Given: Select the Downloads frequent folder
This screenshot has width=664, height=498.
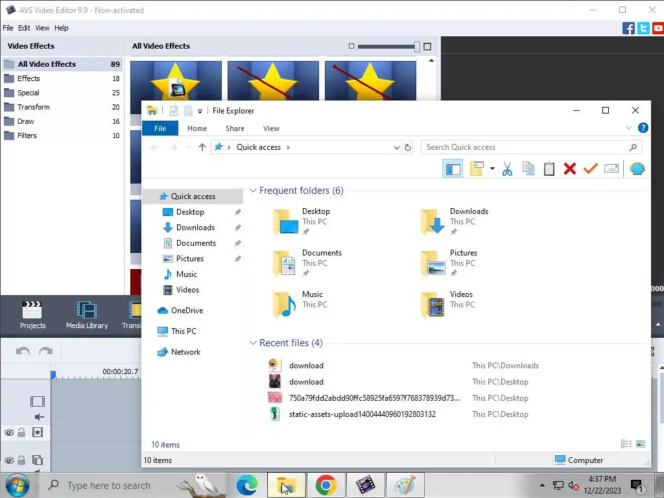Looking at the screenshot, I should (455, 220).
